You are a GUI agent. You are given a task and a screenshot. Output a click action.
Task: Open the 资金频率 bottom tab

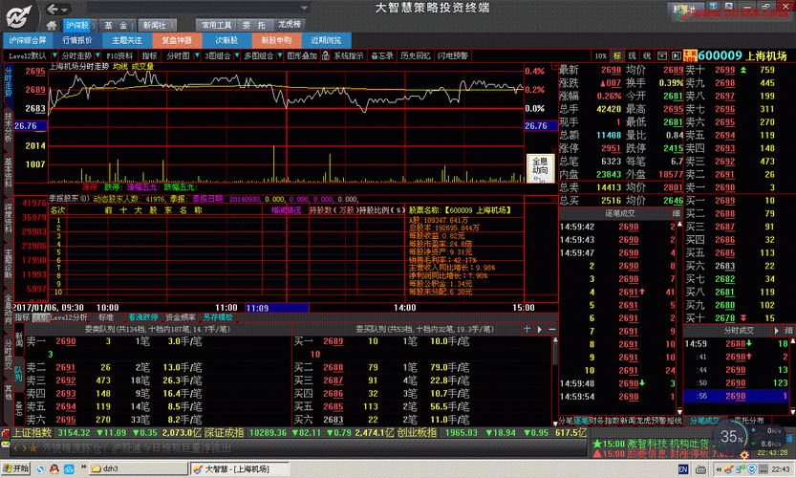coord(181,317)
